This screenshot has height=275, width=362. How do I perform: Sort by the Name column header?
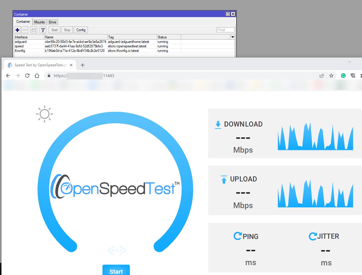[76, 37]
